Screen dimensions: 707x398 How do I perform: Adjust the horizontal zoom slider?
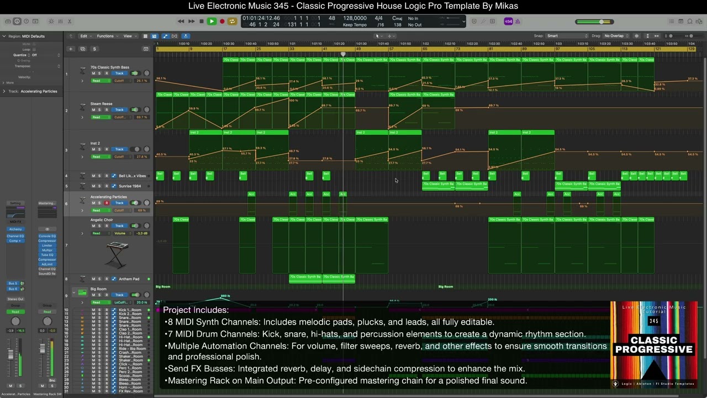(x=690, y=36)
